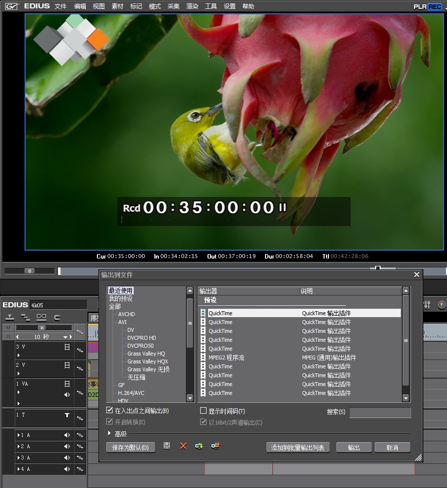447x488 pixels.
Task: Open the 素材 menu
Action: tap(117, 6)
